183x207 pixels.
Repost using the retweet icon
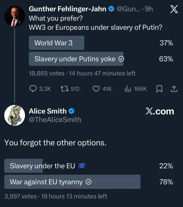coord(64,89)
